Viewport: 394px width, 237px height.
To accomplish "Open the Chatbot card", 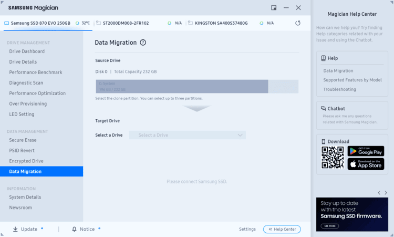I will [352, 116].
